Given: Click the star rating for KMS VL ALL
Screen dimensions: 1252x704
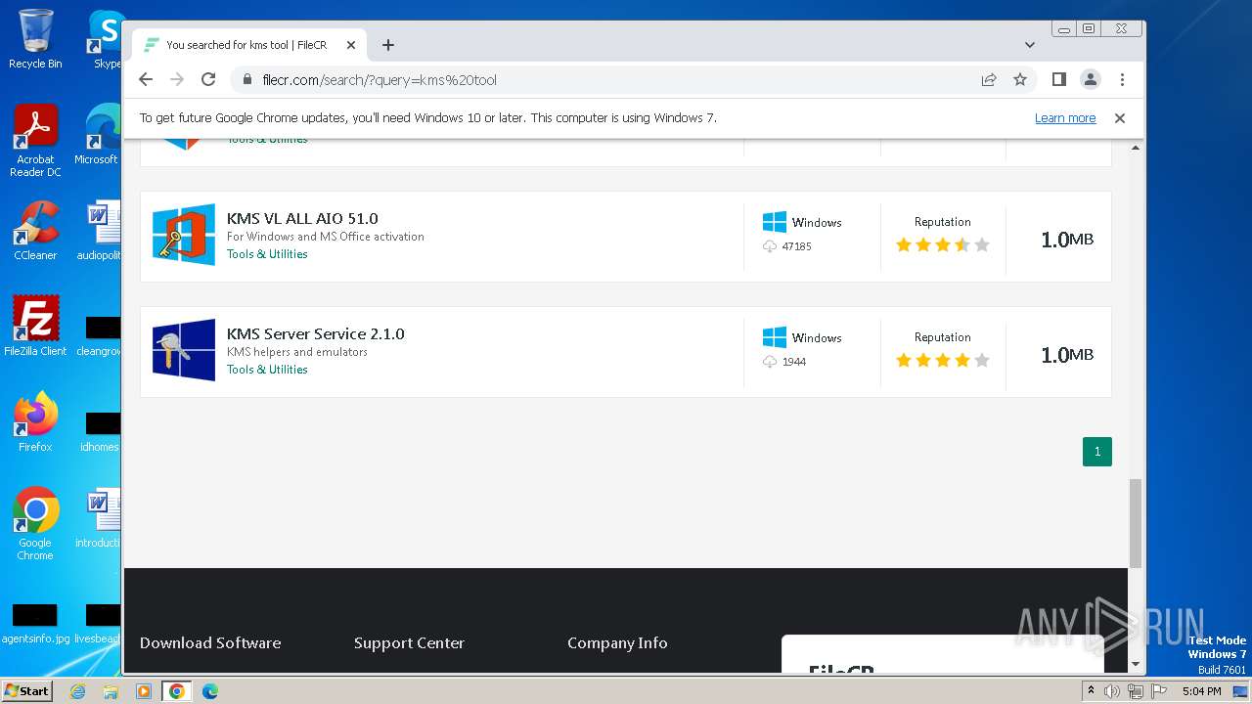Looking at the screenshot, I should point(943,245).
